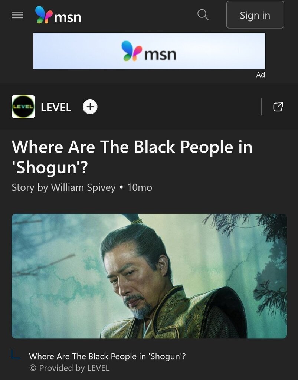Click the Ad label under banner
Viewport: 298px width, 380px height.
261,75
